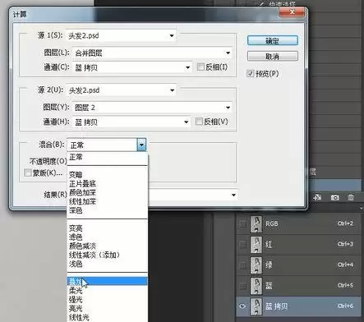Toggle the 反相(I) checkbox for Source 1
Viewport: 364px width, 322px height.
[x=200, y=67]
